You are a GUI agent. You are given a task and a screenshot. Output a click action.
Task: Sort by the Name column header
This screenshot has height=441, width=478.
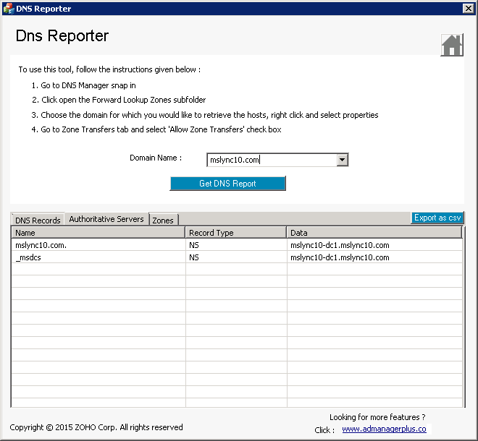[98, 233]
